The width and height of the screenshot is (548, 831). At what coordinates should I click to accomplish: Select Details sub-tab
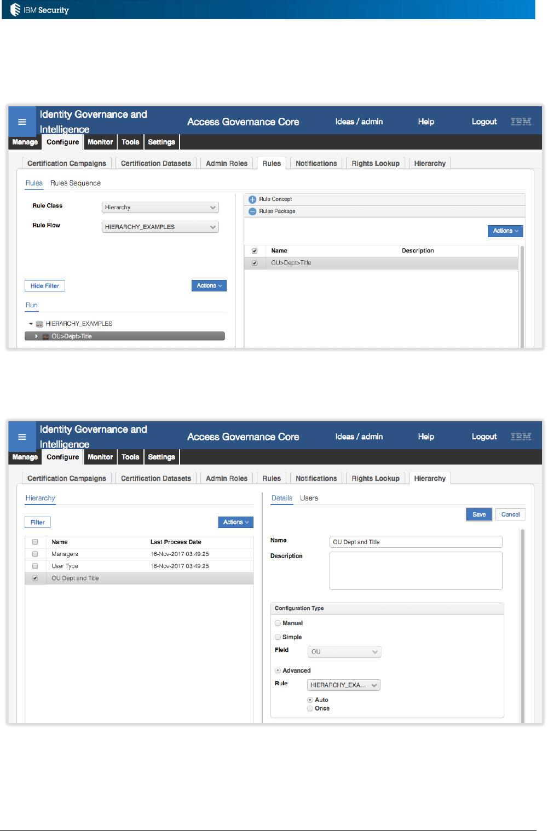click(x=282, y=498)
